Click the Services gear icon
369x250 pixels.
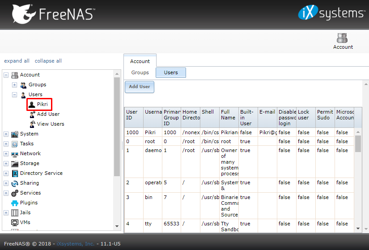point(15,193)
